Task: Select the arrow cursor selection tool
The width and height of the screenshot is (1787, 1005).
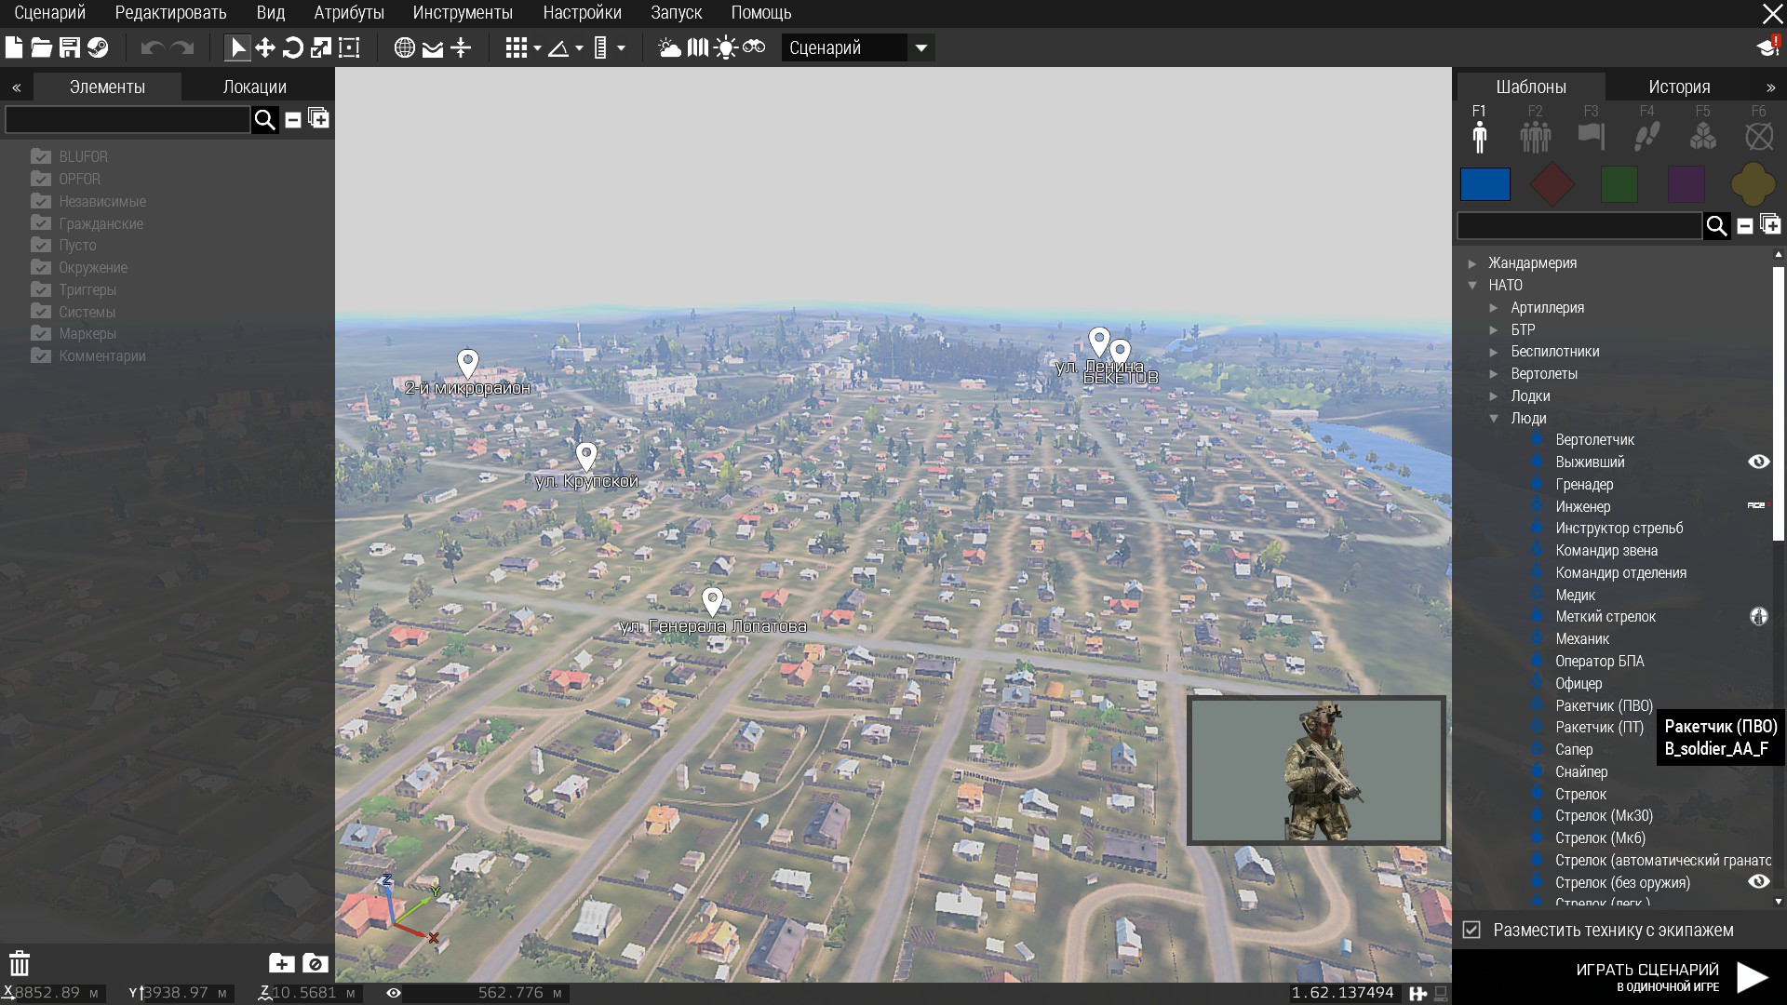Action: point(237,47)
